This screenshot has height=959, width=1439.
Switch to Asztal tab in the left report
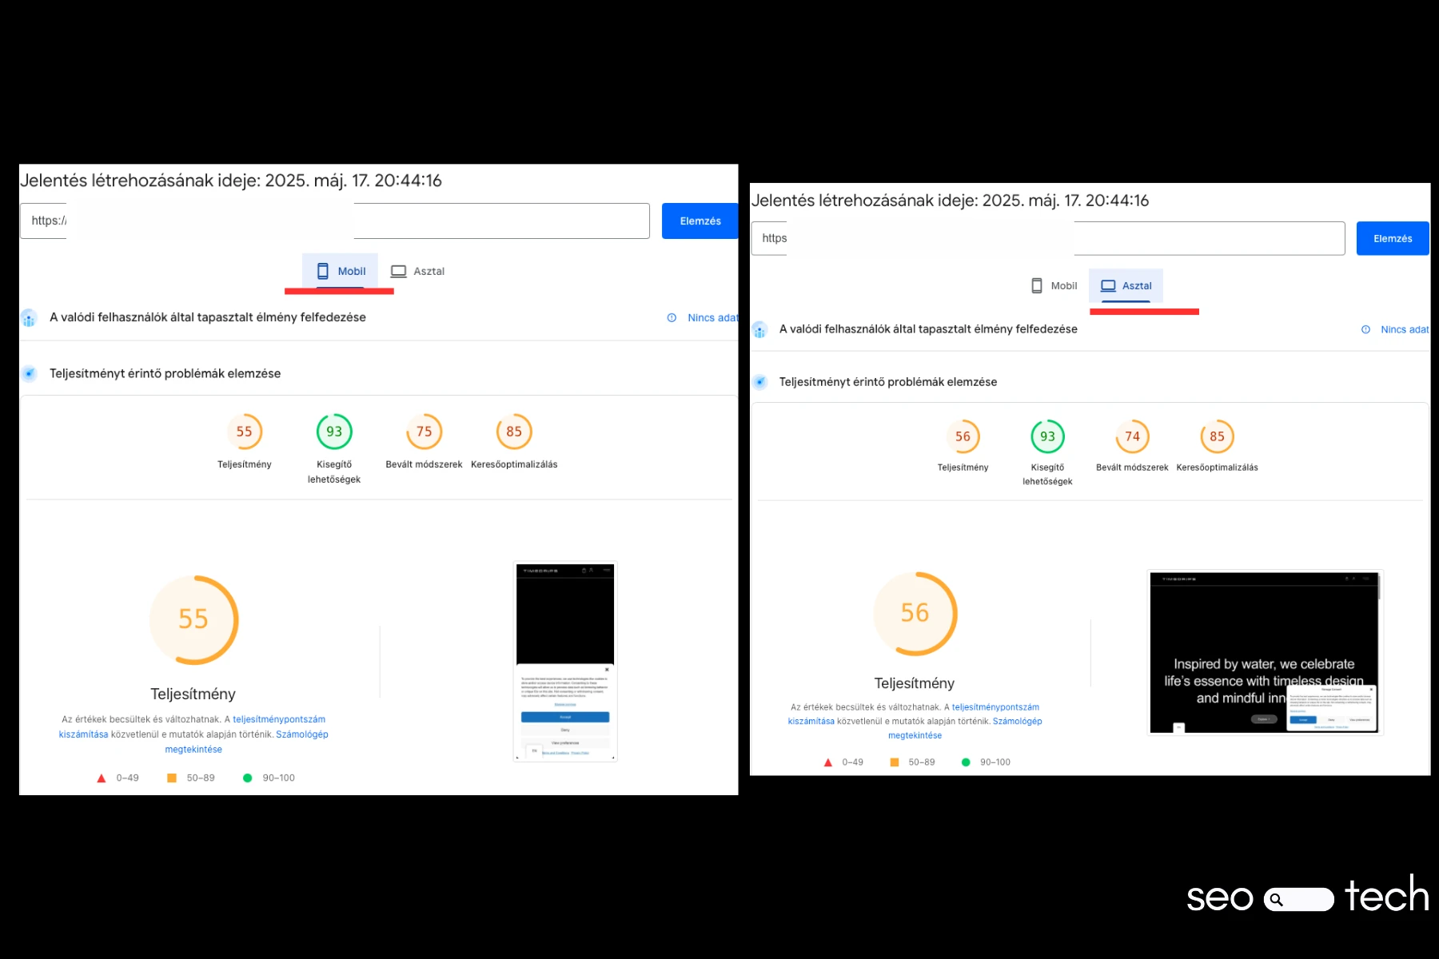(417, 272)
